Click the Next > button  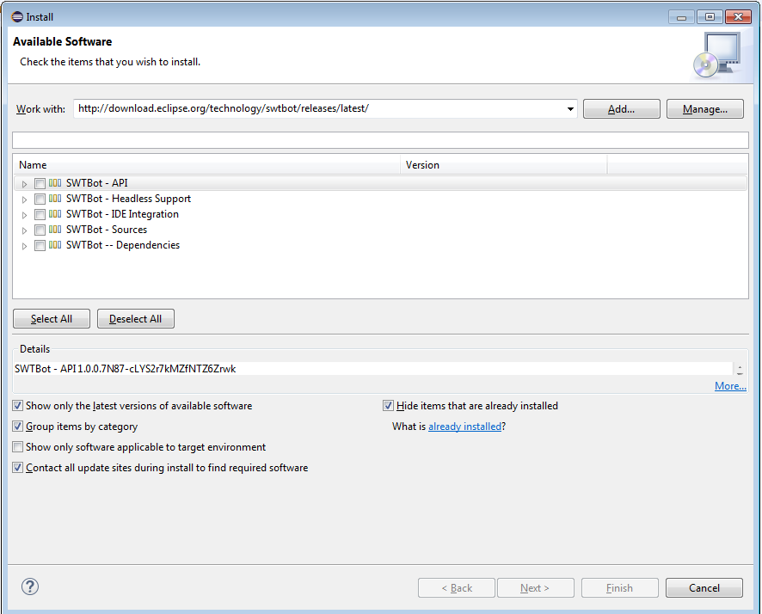point(535,587)
